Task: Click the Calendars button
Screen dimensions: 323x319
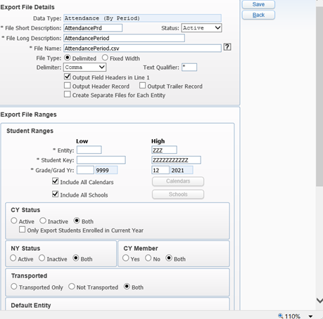Action: pos(178,181)
